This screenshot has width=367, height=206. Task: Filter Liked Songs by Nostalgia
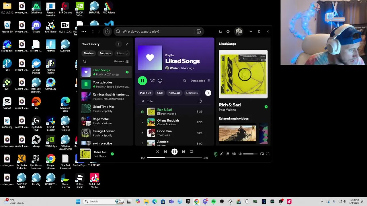[x=174, y=93]
